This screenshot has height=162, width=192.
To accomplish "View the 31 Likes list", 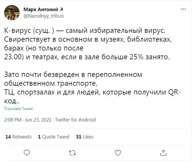I will (x=84, y=137).
